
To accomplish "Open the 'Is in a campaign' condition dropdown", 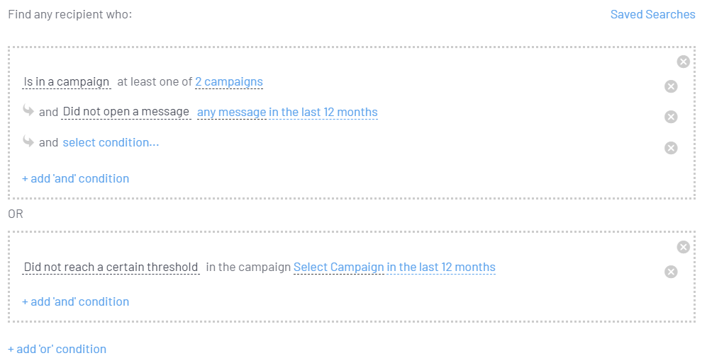I will tap(66, 82).
